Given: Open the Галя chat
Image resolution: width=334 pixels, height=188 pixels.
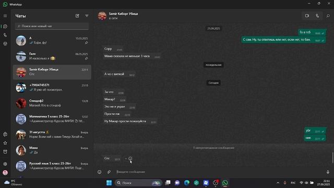Looking at the screenshot, I should click(x=52, y=56).
